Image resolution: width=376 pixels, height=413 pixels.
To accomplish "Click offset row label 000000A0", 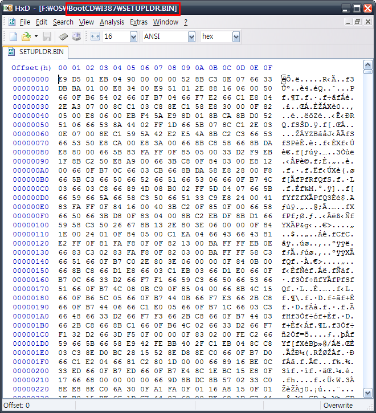I will 31,170.
